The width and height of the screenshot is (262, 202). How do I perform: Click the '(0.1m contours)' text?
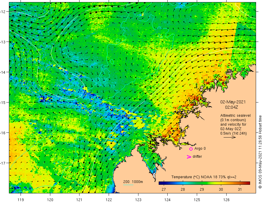point(233,120)
